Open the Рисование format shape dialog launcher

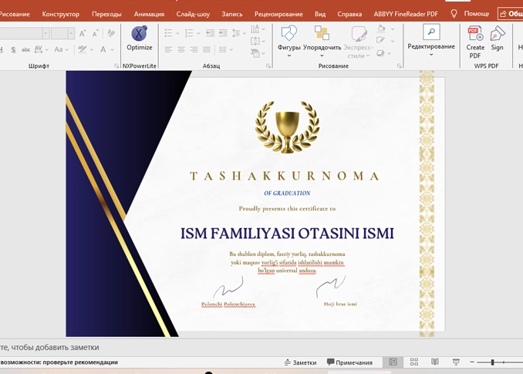399,66
